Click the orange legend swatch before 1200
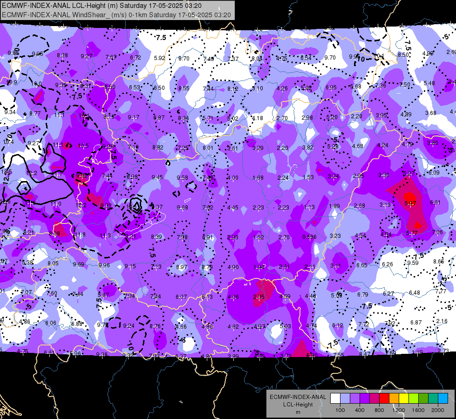The height and width of the screenshot is (419, 456). tap(394, 399)
